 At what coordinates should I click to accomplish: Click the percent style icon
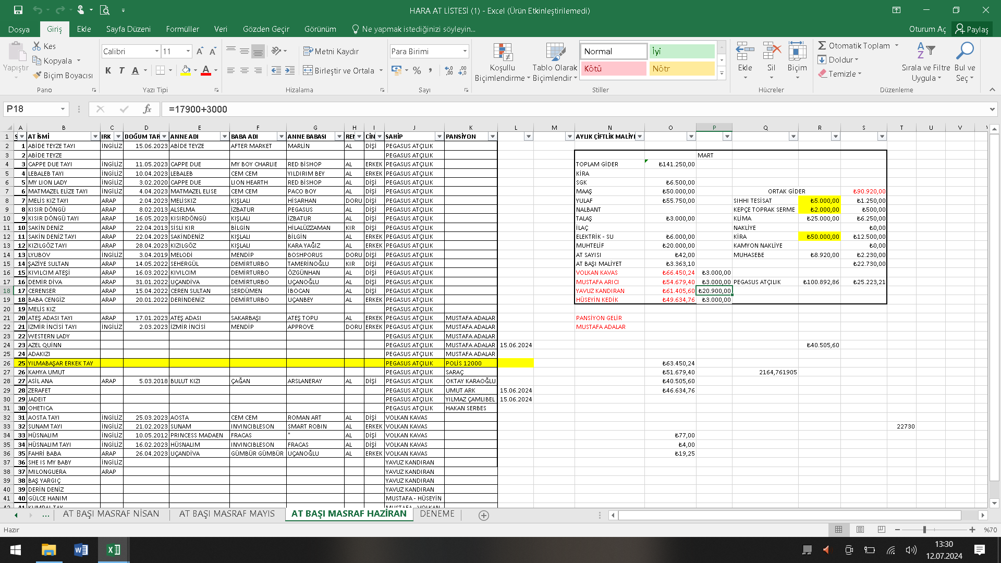(417, 70)
